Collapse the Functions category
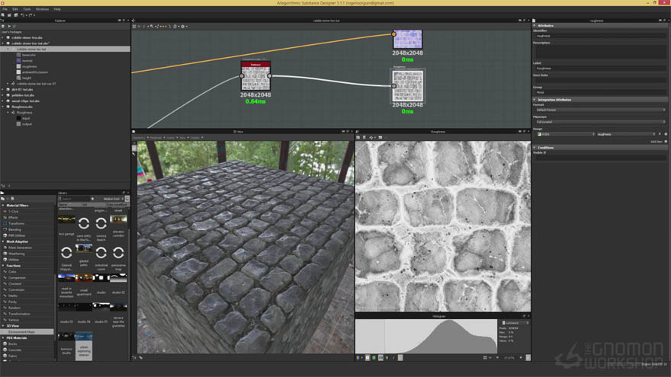The height and width of the screenshot is (377, 671). tap(3, 266)
